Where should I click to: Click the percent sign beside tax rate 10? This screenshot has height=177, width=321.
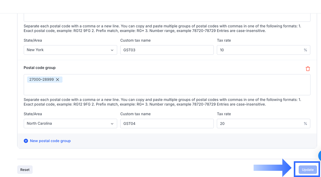[305, 50]
